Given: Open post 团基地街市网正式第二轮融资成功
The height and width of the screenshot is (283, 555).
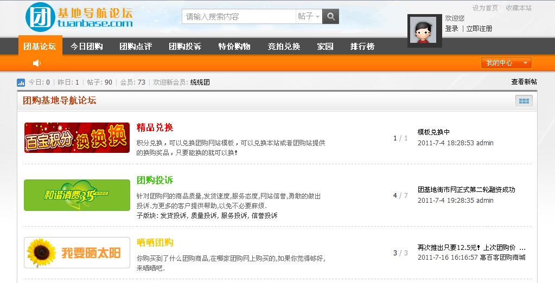Looking at the screenshot, I should [x=466, y=190].
